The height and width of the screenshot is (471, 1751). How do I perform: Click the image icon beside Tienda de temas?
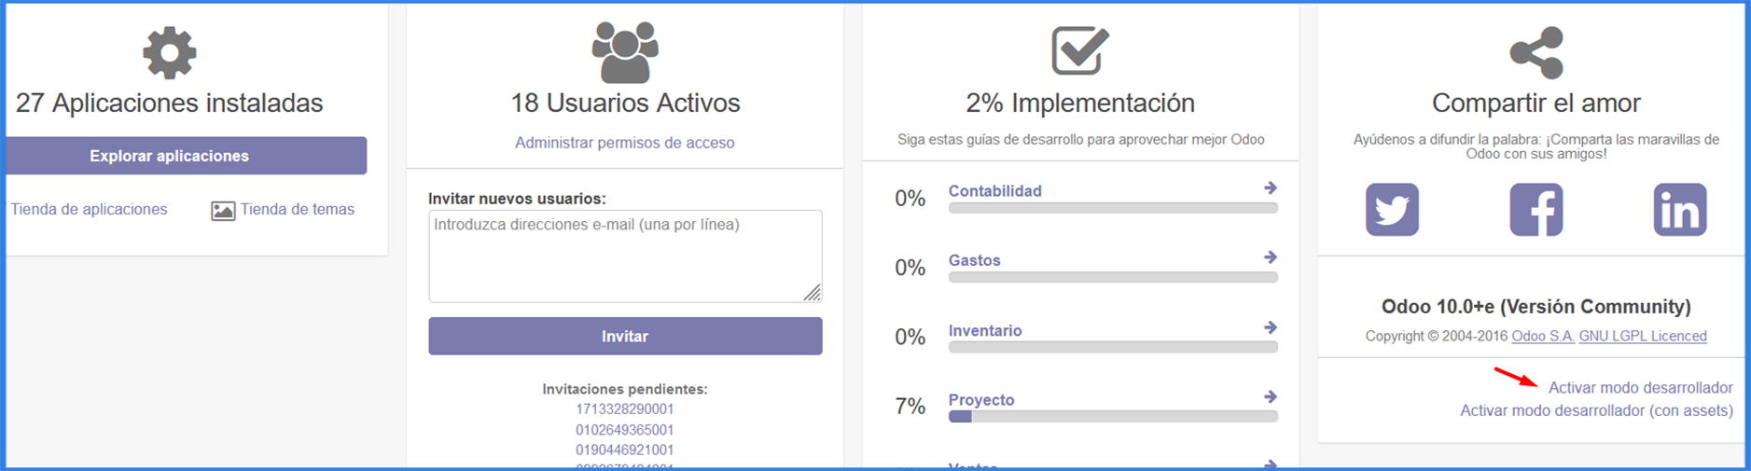click(x=223, y=211)
